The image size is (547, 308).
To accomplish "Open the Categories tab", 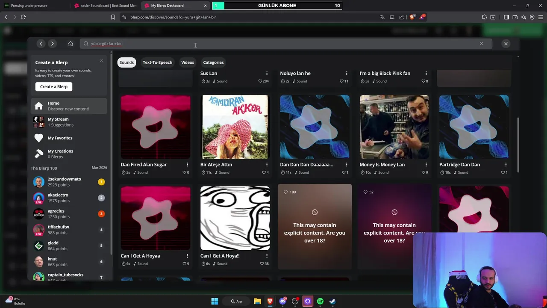I will [x=213, y=62].
